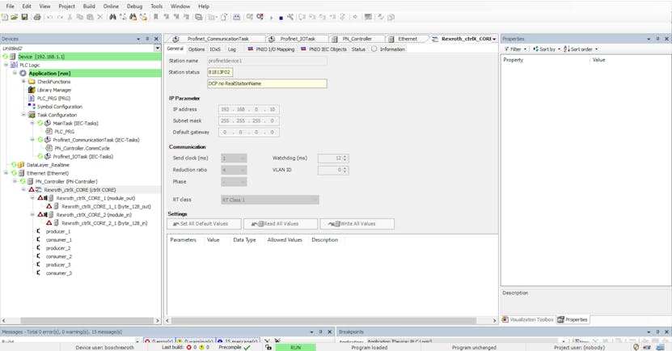This screenshot has width=672, height=351.
Task: Switch to the Profinet_IOTask editor tab
Action: [298, 39]
